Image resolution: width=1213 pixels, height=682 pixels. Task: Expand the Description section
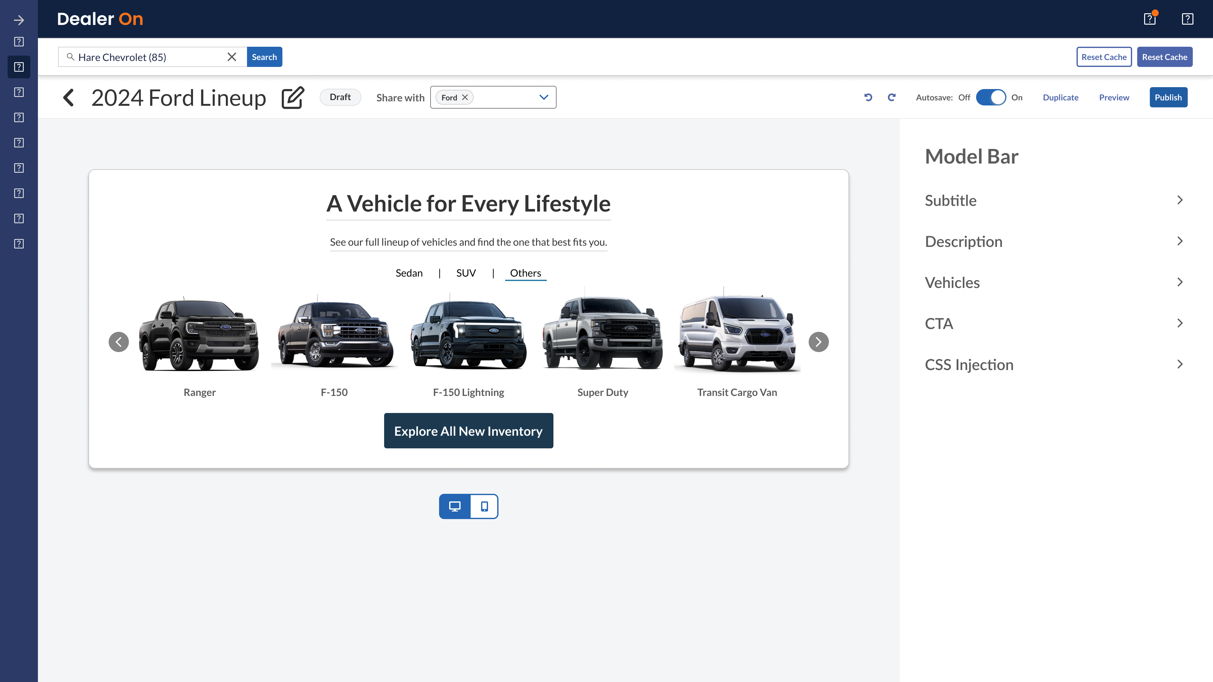point(1054,242)
